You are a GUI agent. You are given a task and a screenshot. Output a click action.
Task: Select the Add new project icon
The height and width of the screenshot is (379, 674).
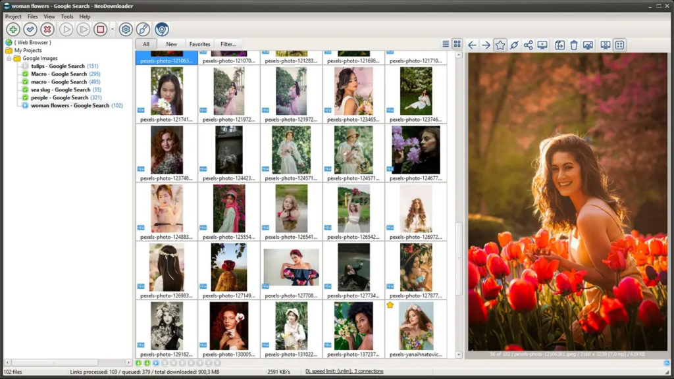click(x=13, y=29)
